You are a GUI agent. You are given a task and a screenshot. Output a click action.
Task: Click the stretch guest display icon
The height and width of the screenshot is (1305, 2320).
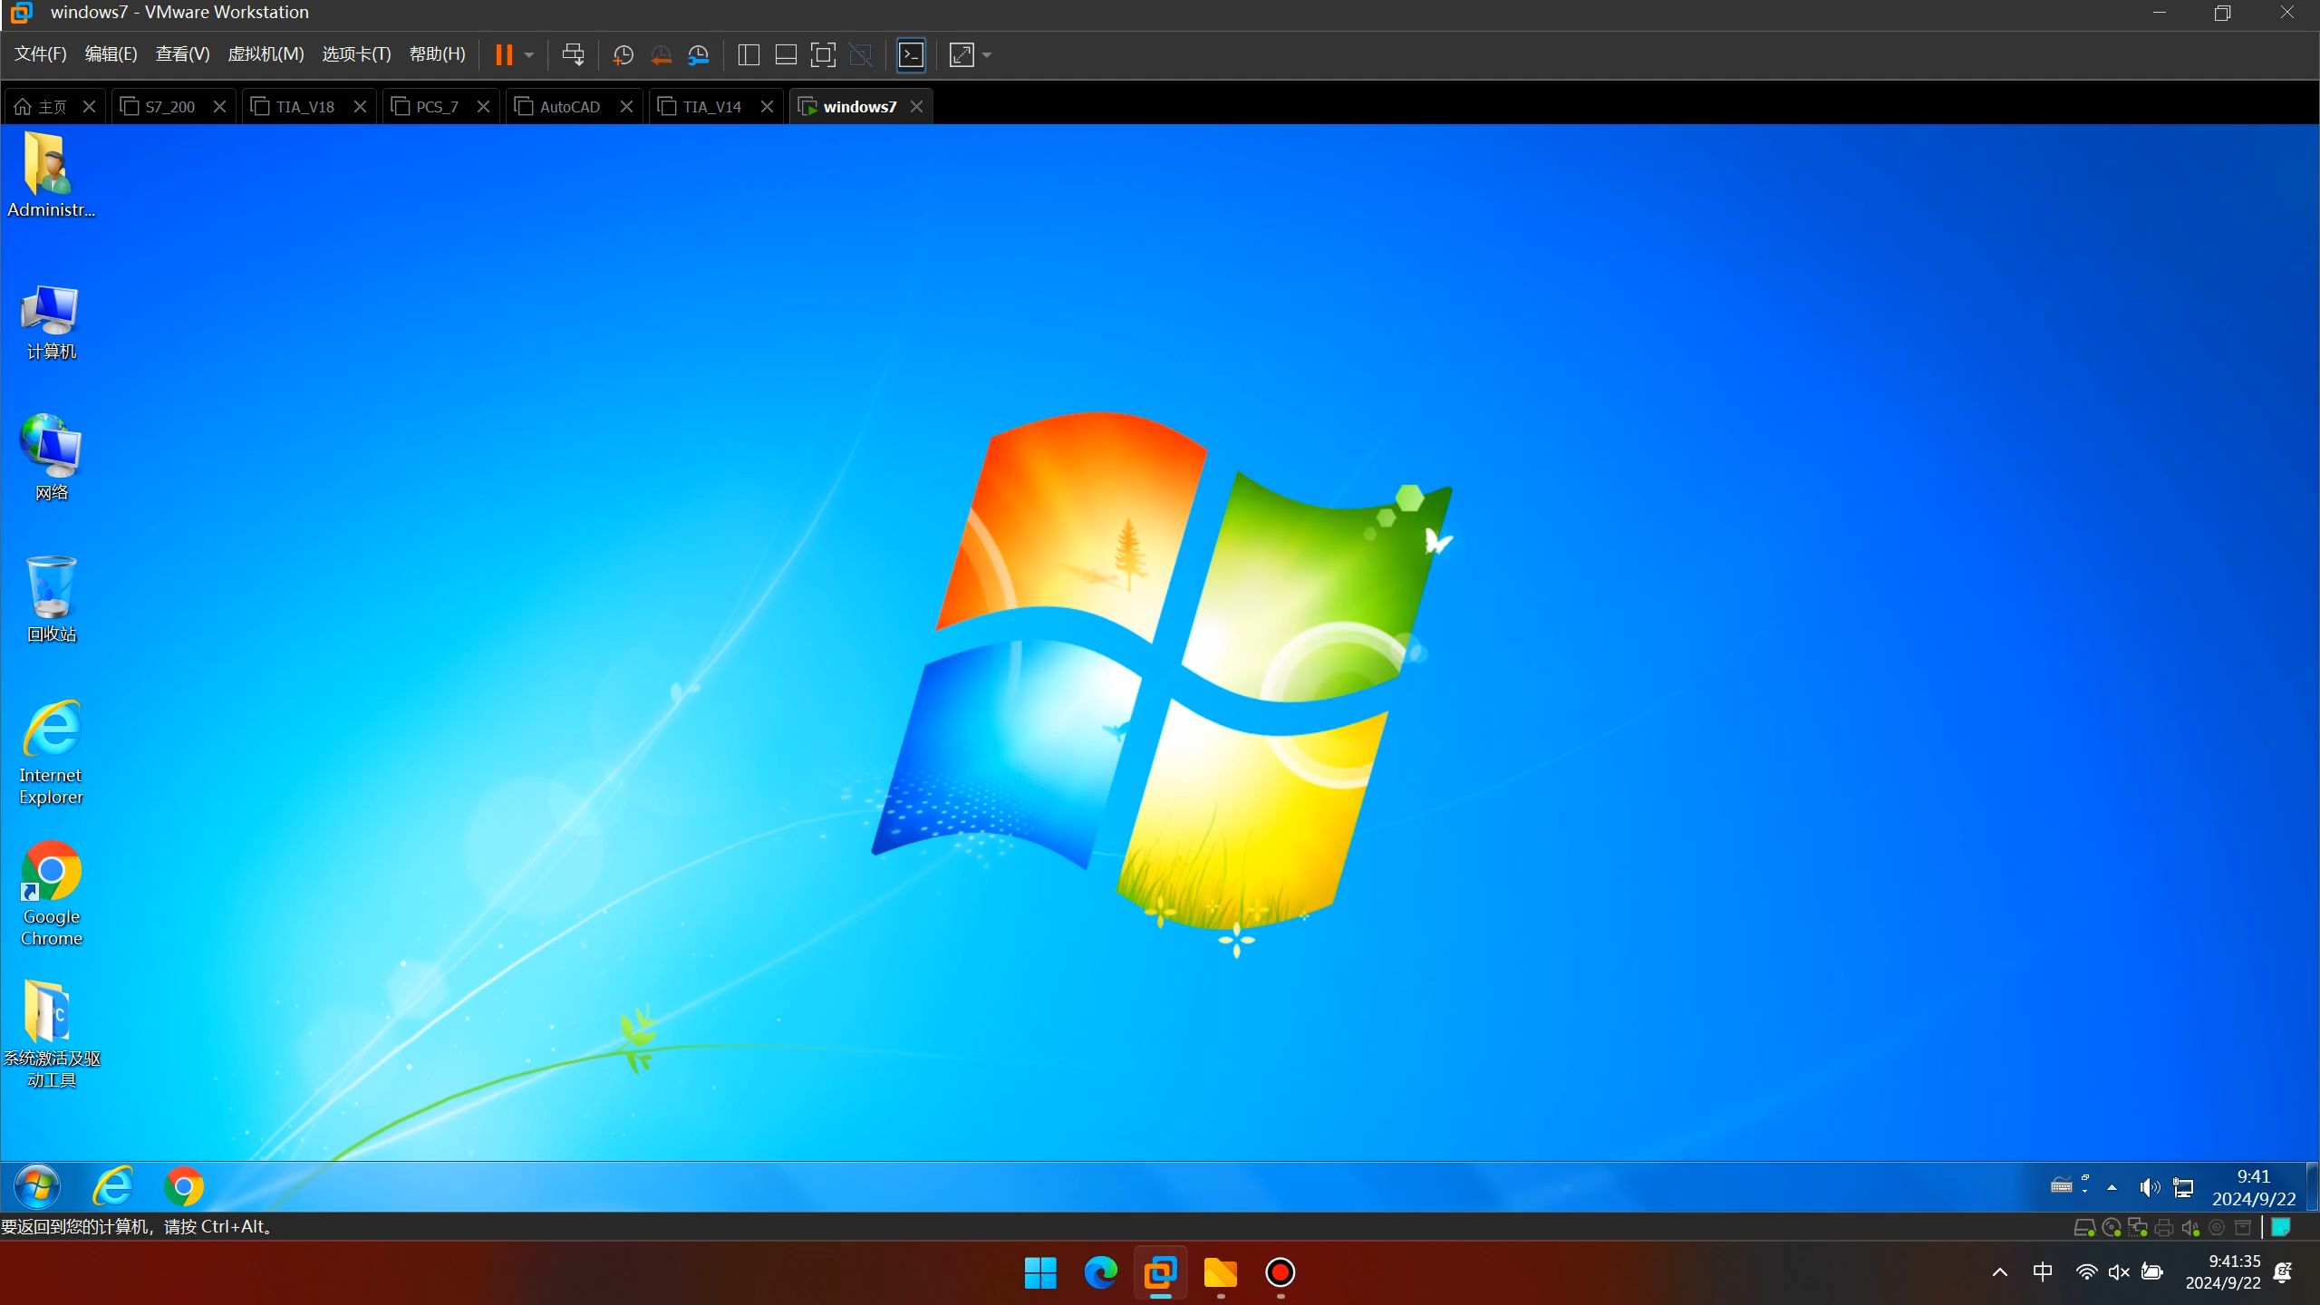(962, 55)
